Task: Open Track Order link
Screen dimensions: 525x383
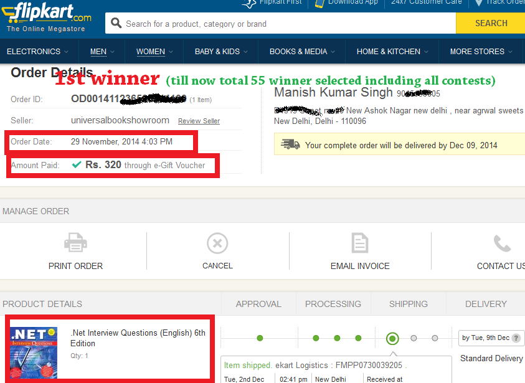Action: coord(505,2)
